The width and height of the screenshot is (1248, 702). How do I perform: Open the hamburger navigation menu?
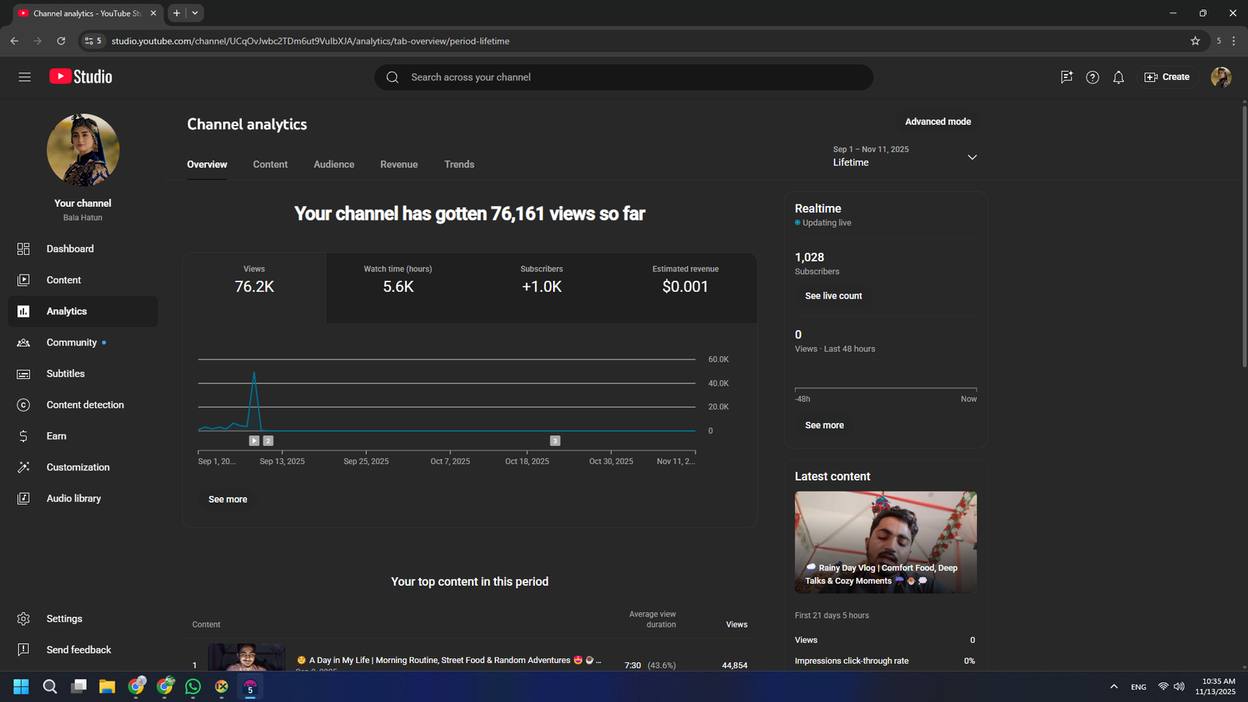pyautogui.click(x=24, y=77)
